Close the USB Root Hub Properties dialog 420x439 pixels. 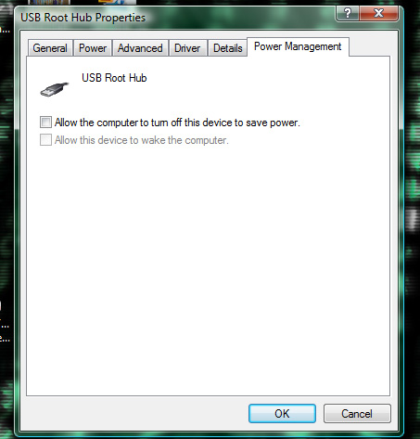click(378, 14)
